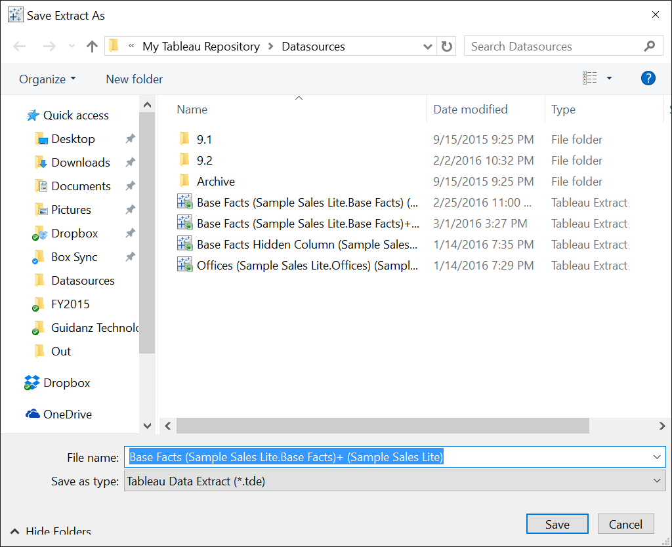Image resolution: width=672 pixels, height=547 pixels.
Task: Click the Save button
Action: 557,524
